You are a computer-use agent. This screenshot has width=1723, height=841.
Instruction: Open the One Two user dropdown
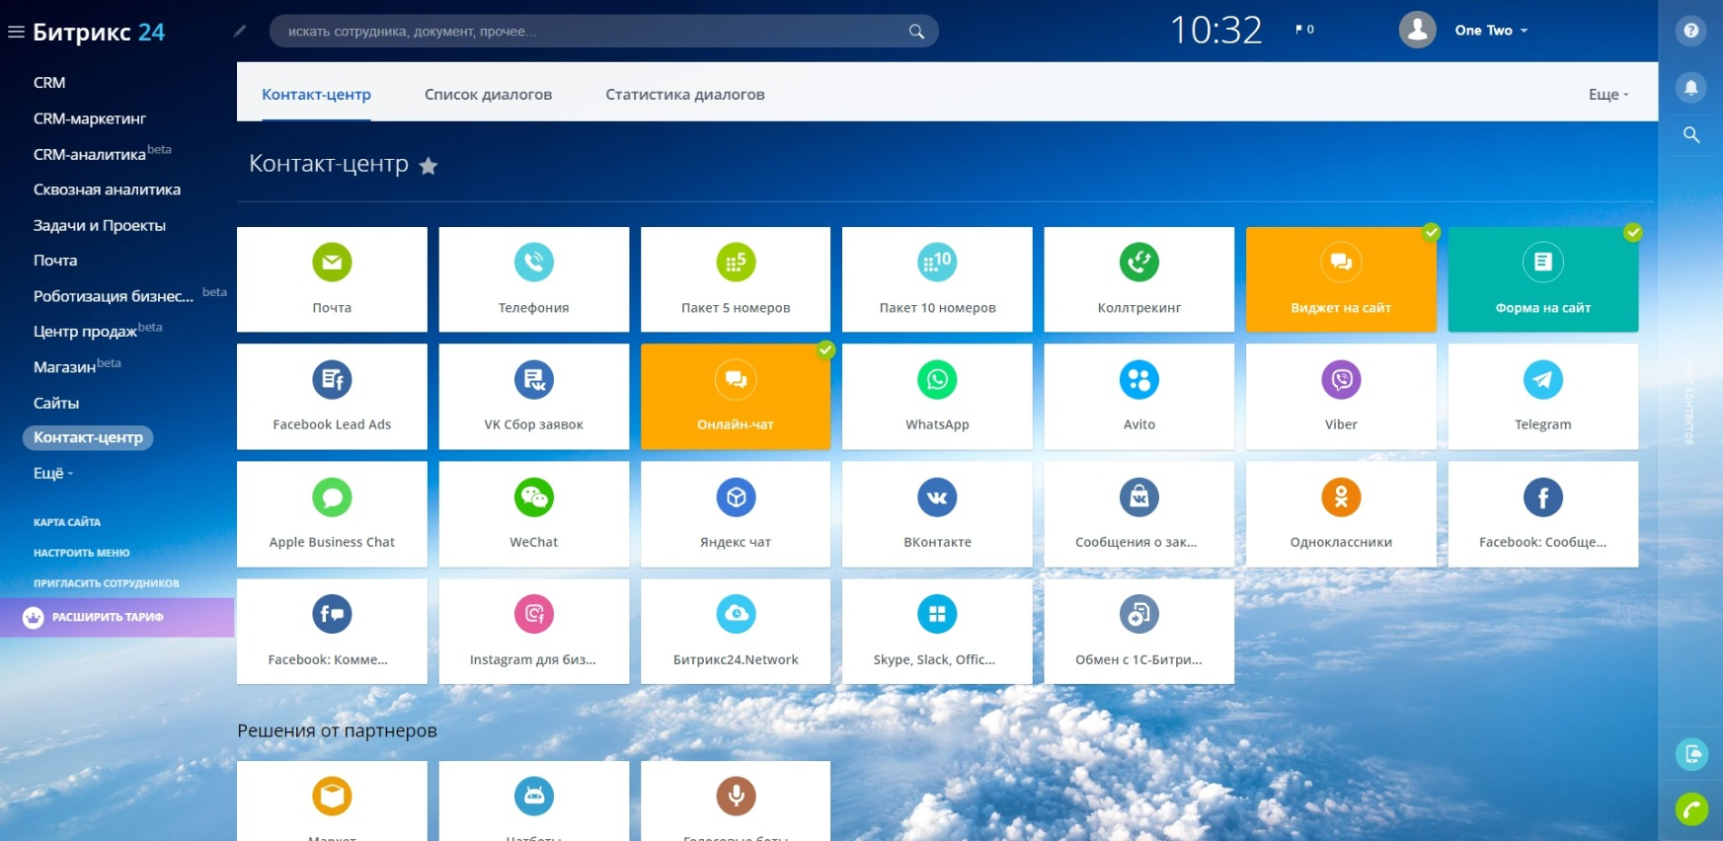point(1491,31)
